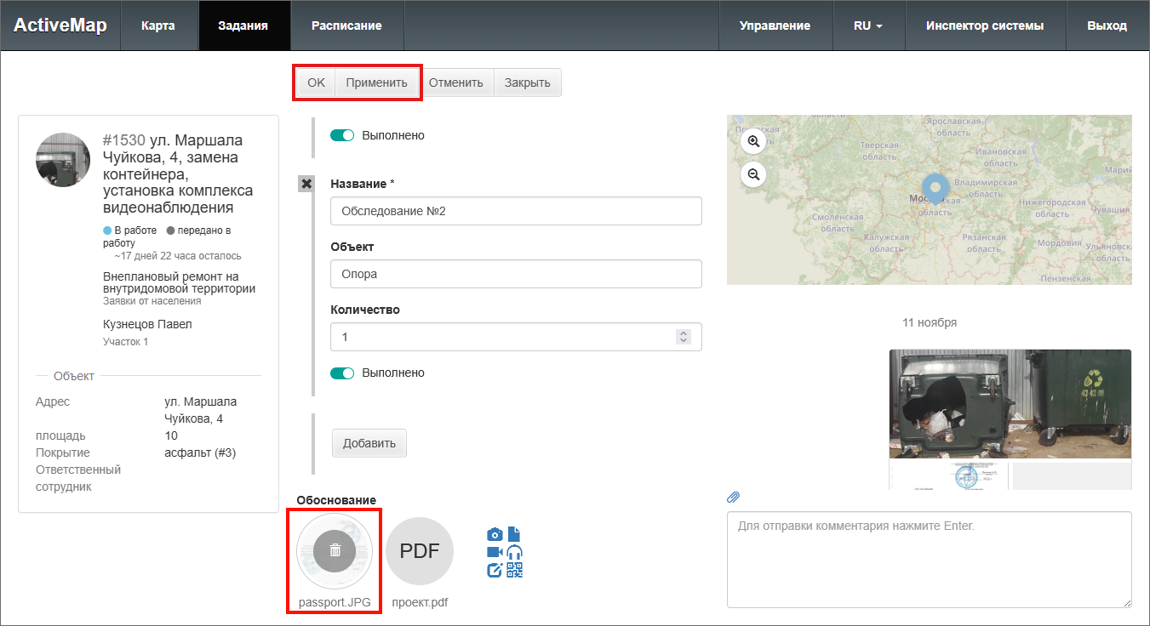Click the edit note pencil icon

coord(495,570)
